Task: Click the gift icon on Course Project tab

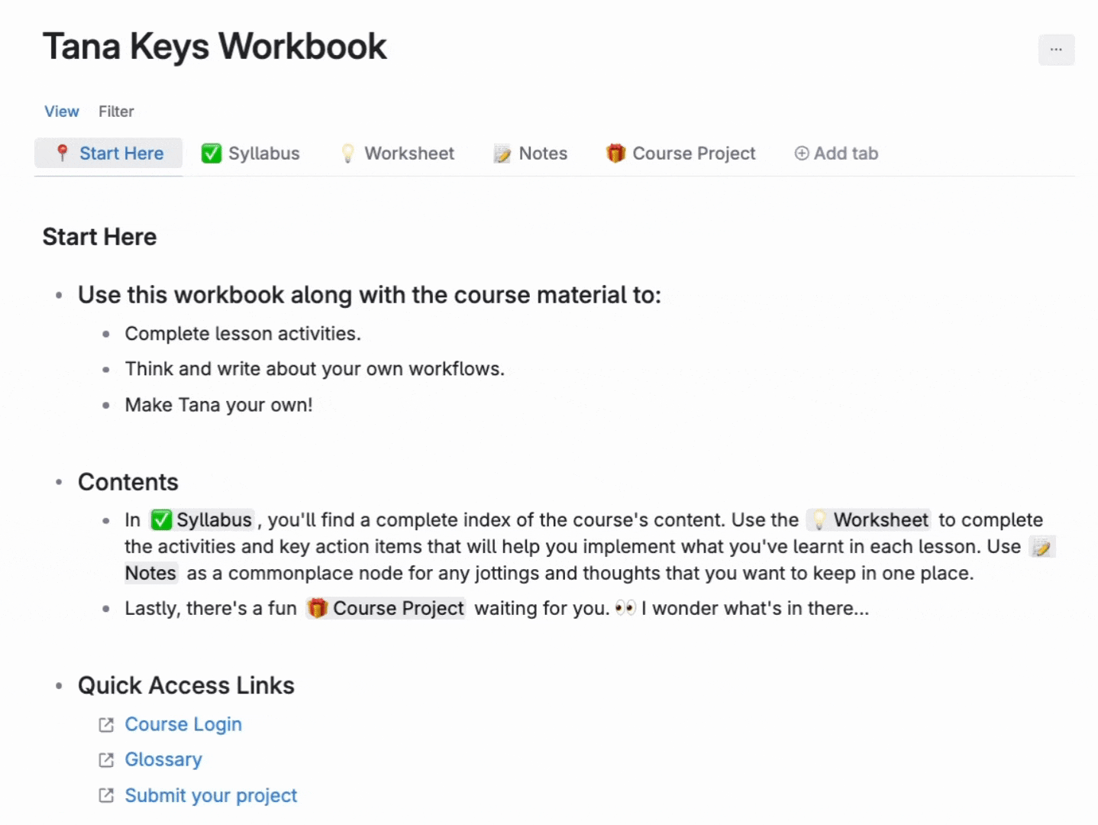Action: [615, 154]
